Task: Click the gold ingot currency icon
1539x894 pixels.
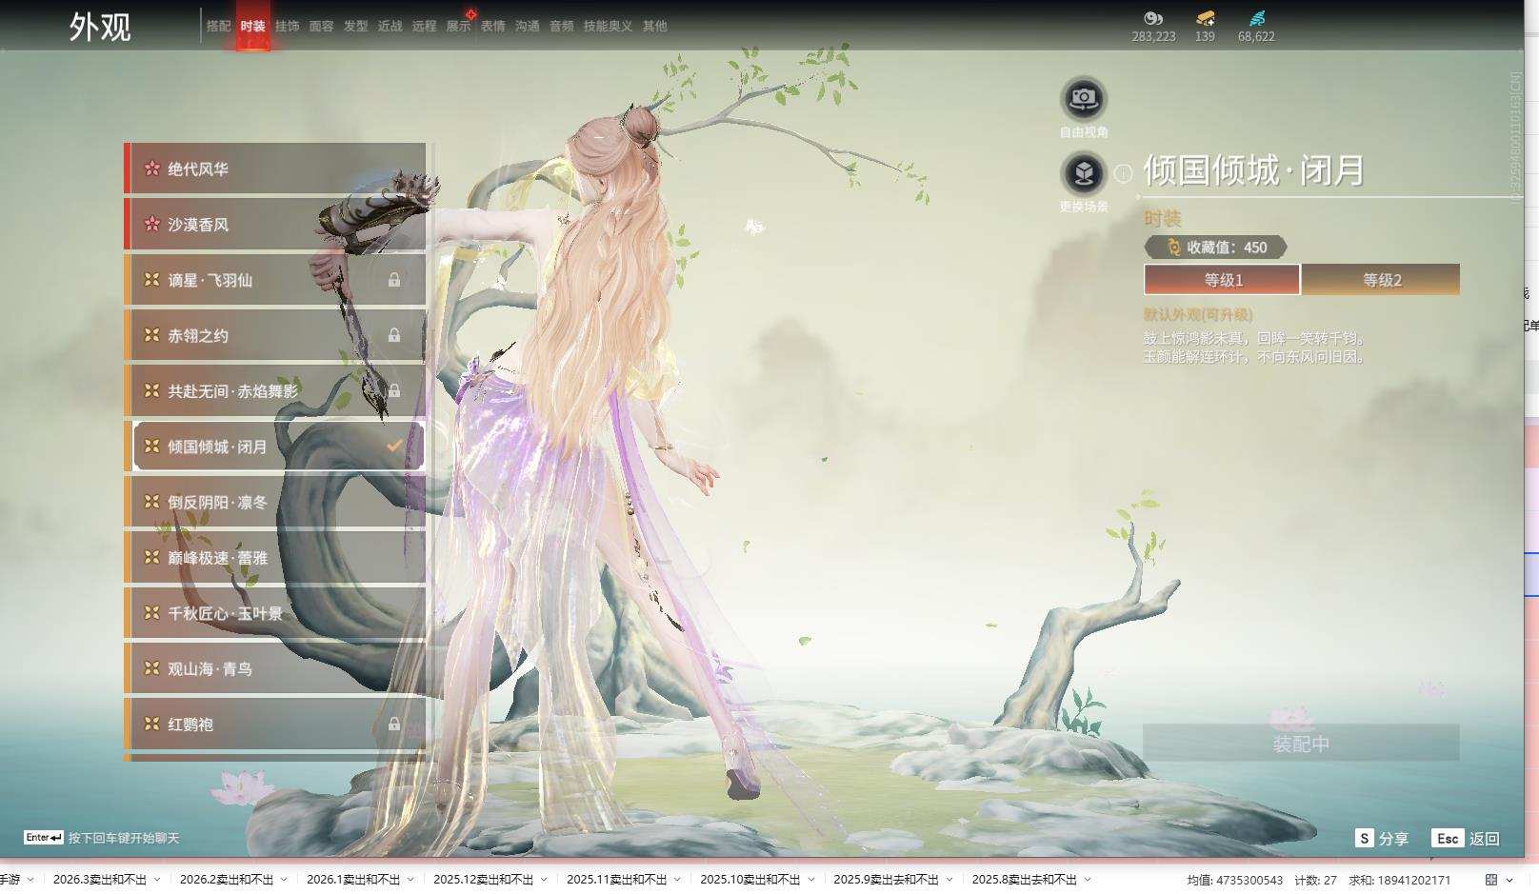Action: pos(1206,18)
